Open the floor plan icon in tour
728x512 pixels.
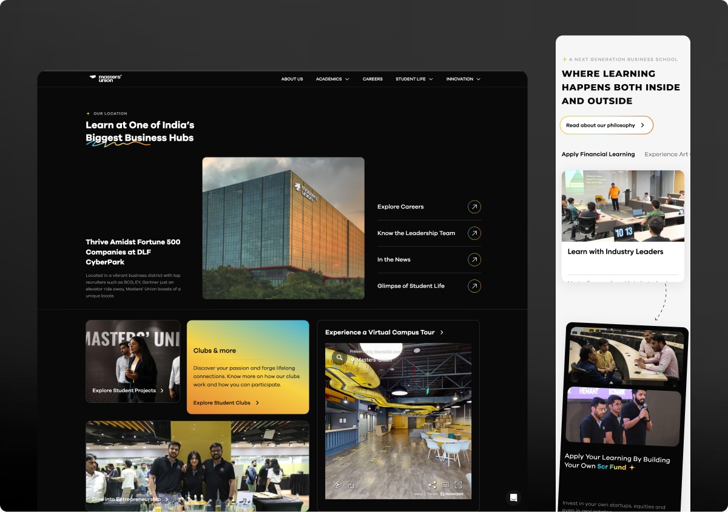(351, 485)
